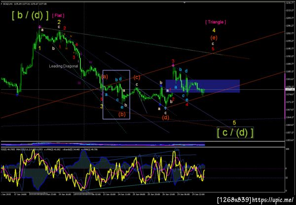Select the boxed '[ c / (d) ]' label
The image size is (296, 205).
pyautogui.click(x=235, y=133)
